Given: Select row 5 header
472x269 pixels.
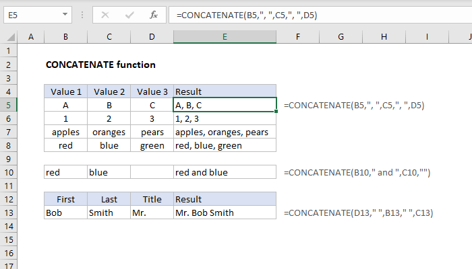Looking at the screenshot, I should pos(8,105).
